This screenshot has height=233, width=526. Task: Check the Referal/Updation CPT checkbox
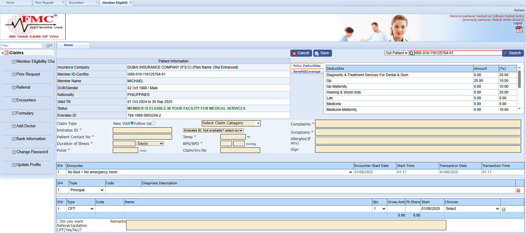59,221
